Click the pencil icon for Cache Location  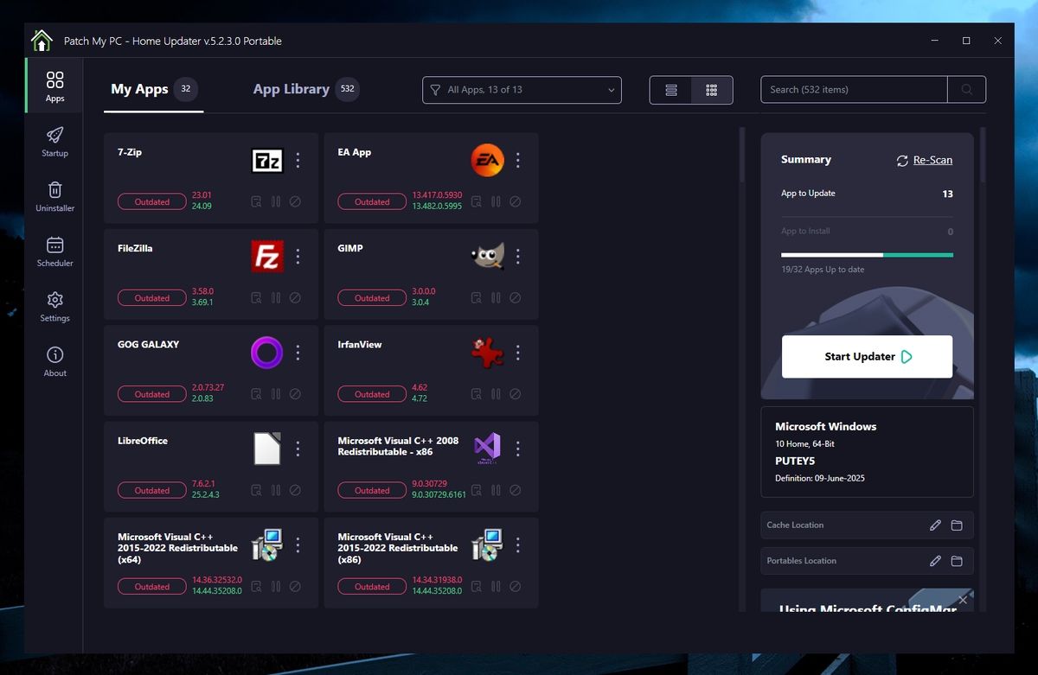[935, 525]
